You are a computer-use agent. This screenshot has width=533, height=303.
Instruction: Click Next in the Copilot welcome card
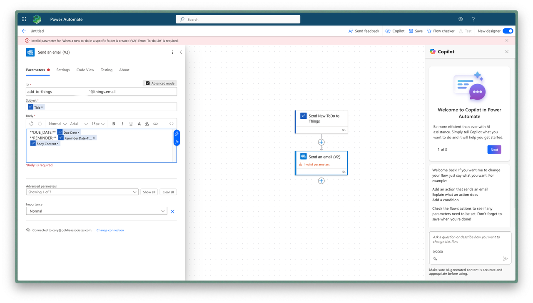click(x=494, y=150)
